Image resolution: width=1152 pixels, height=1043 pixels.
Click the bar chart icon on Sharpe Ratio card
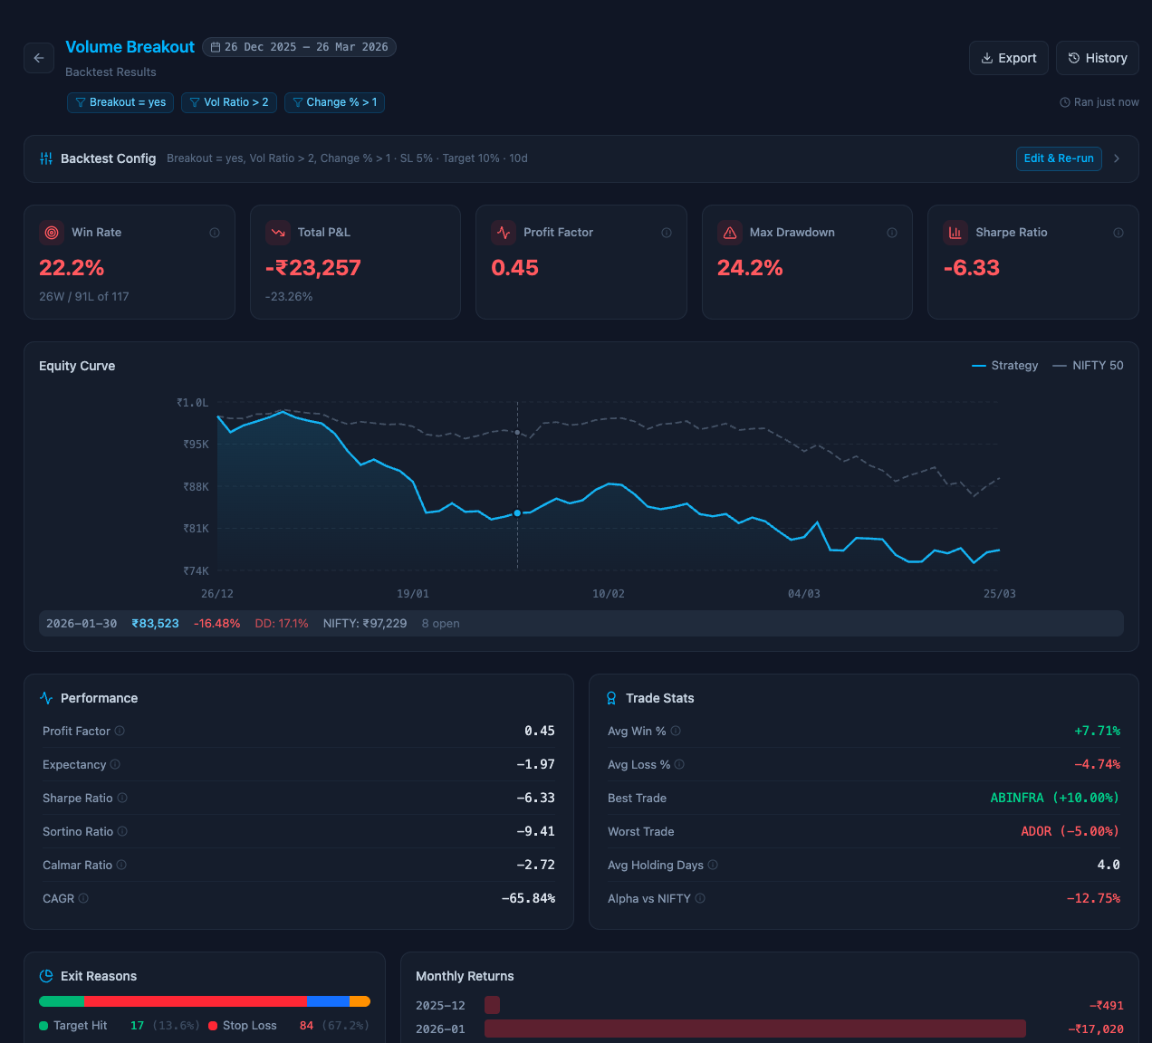(x=955, y=233)
